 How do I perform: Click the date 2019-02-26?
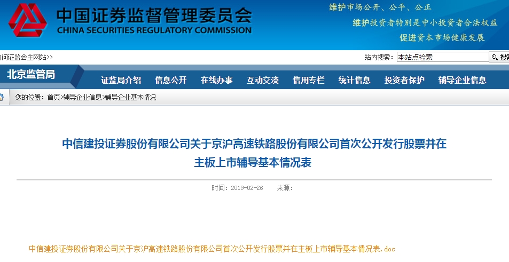coord(247,188)
